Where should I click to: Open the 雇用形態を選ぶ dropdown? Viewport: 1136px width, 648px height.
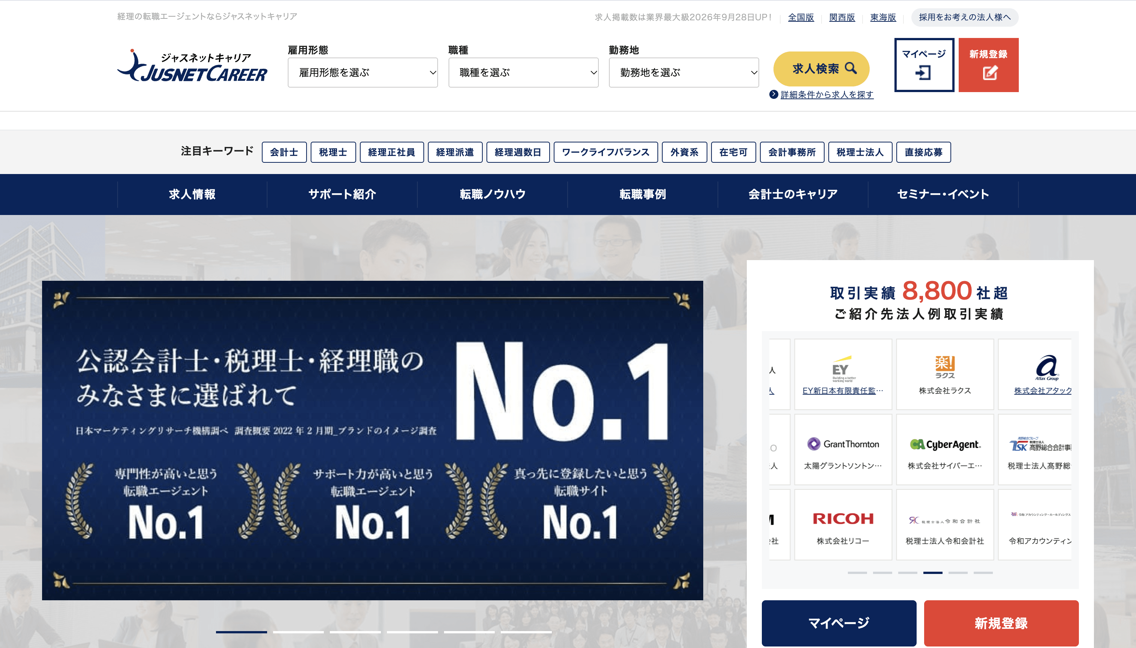coord(363,73)
